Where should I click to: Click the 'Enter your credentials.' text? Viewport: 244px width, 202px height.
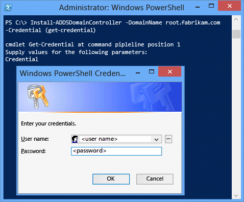[48, 123]
